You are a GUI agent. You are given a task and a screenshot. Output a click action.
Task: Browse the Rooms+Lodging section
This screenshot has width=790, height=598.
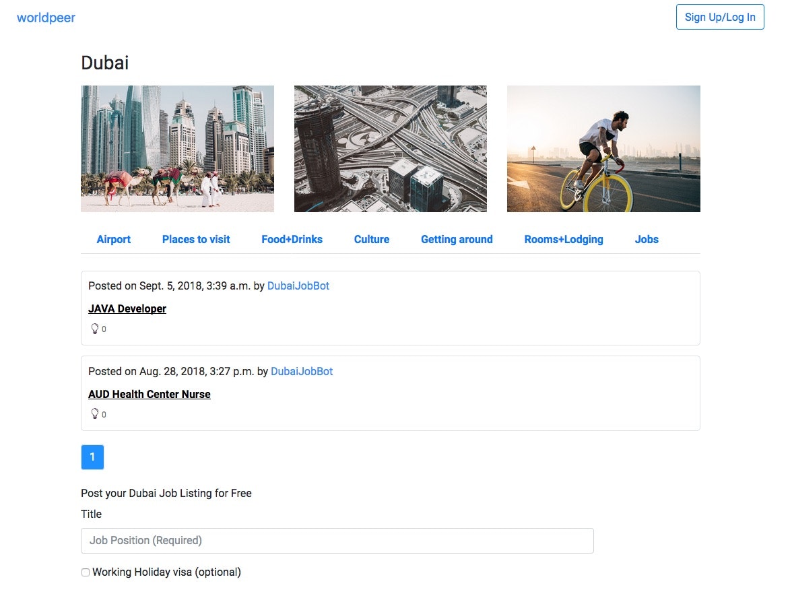tap(564, 239)
